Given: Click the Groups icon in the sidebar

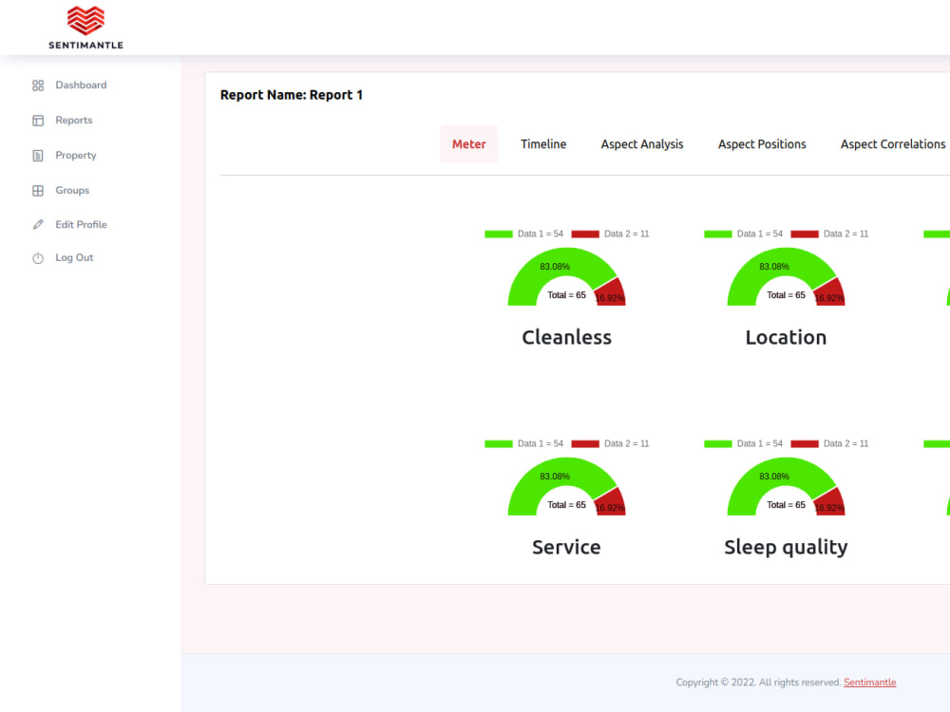Looking at the screenshot, I should [38, 190].
